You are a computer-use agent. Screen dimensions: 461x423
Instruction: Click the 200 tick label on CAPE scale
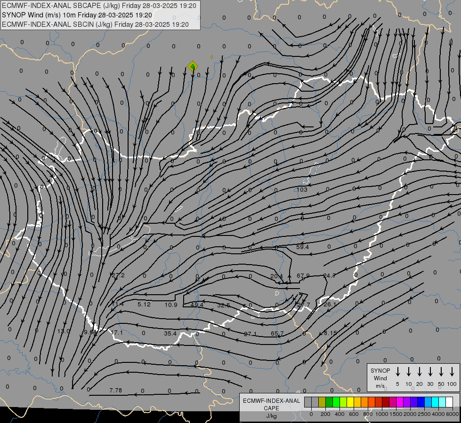[325, 414]
